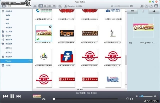Switch to detailed list view
The width and height of the screenshot is (160, 103).
pos(49,6)
